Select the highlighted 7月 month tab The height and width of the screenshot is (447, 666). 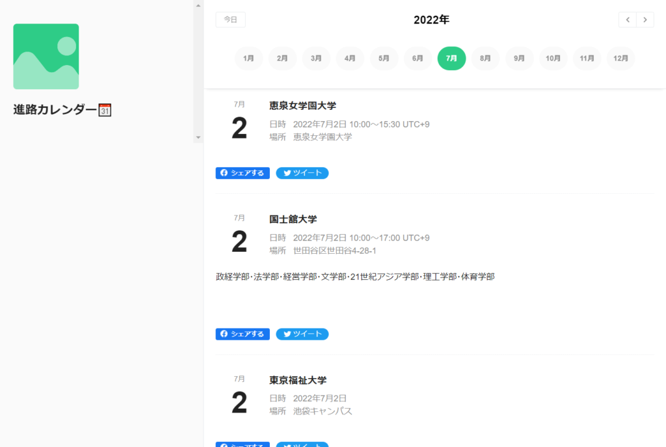click(x=451, y=58)
